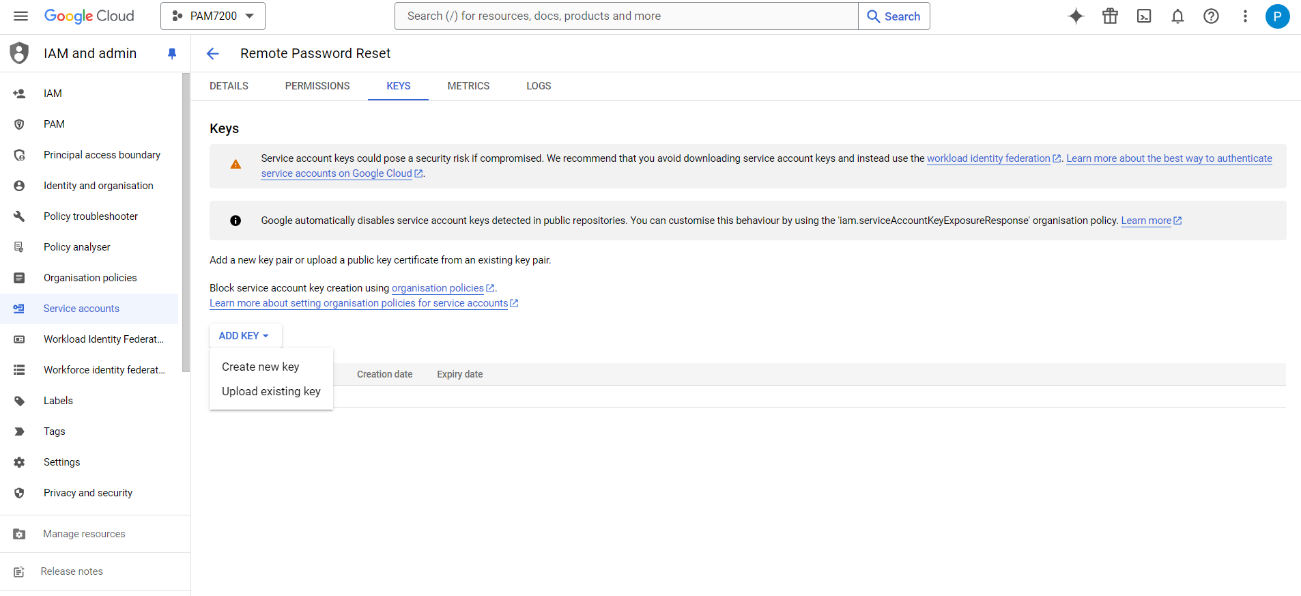Click the Identity and organisation person icon

click(19, 186)
